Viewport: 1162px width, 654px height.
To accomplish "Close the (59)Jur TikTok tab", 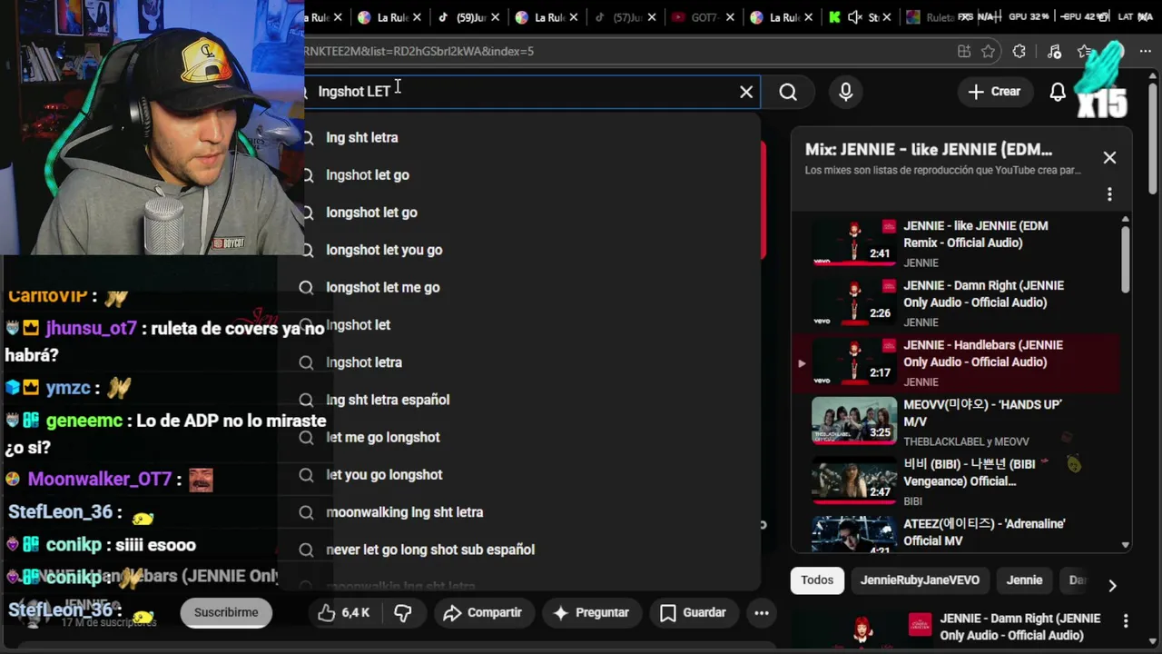I will point(495,17).
